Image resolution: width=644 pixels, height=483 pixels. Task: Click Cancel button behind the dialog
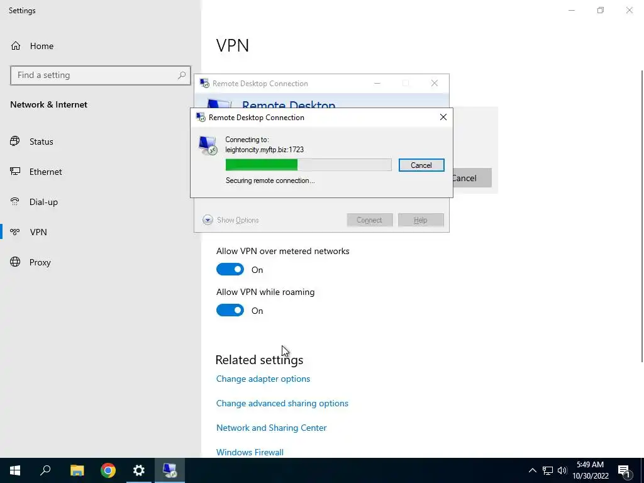pyautogui.click(x=472, y=178)
